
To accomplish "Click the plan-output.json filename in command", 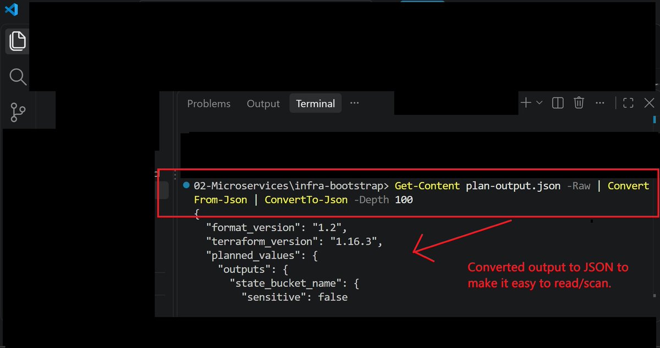I will pyautogui.click(x=513, y=186).
